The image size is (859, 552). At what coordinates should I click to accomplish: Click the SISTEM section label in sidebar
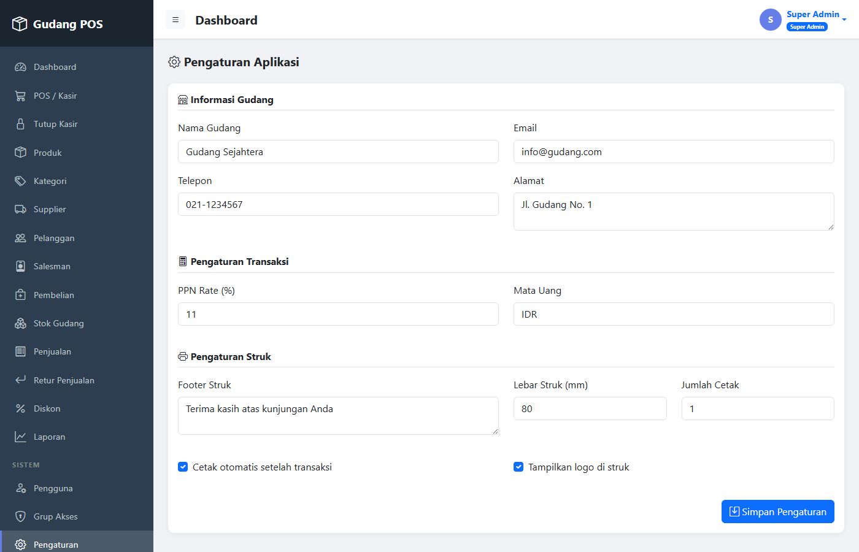point(26,465)
